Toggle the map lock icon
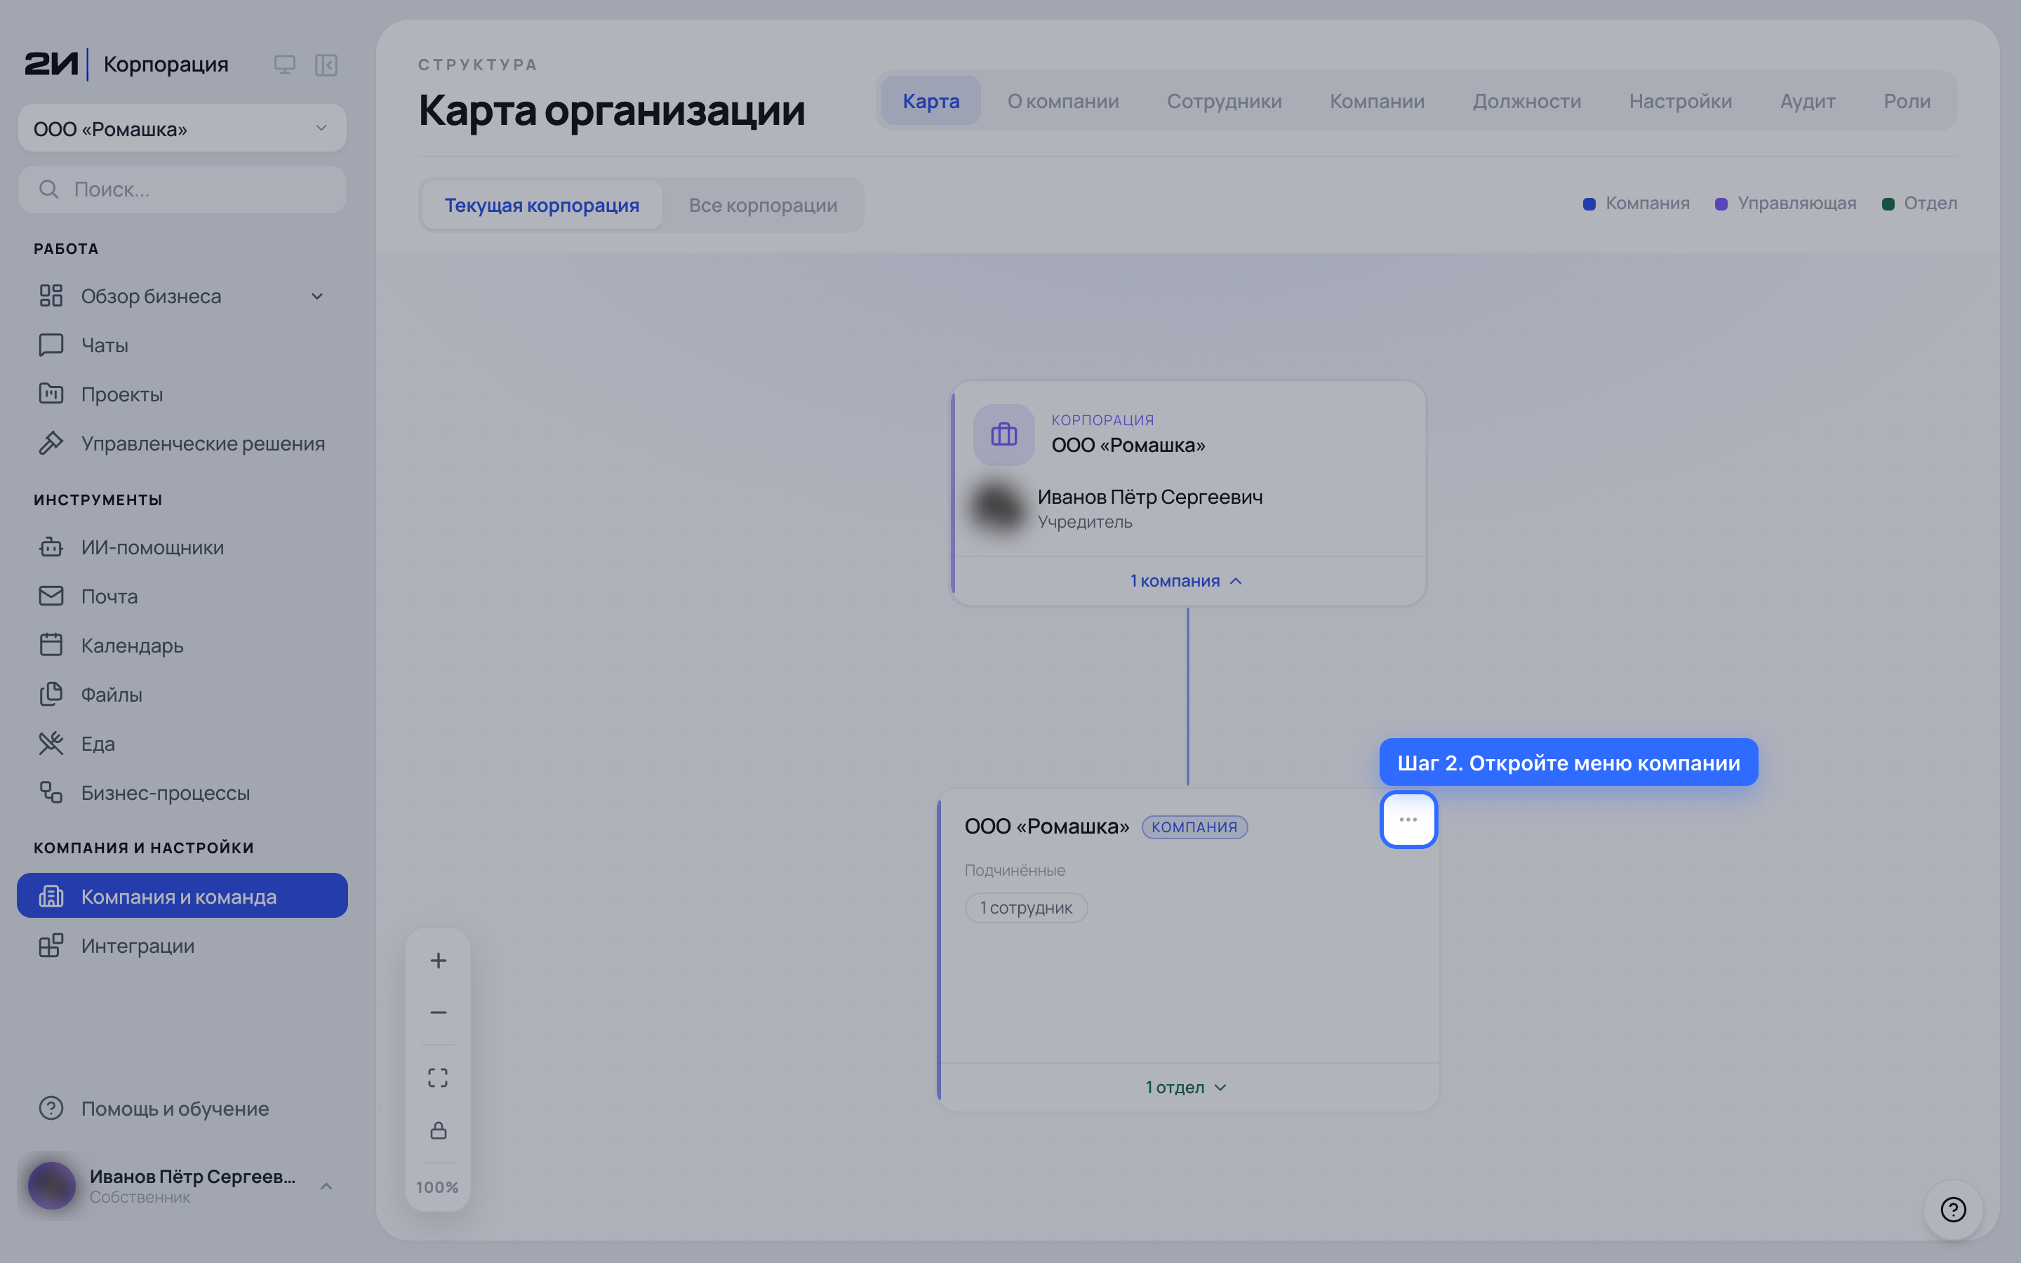 click(439, 1130)
